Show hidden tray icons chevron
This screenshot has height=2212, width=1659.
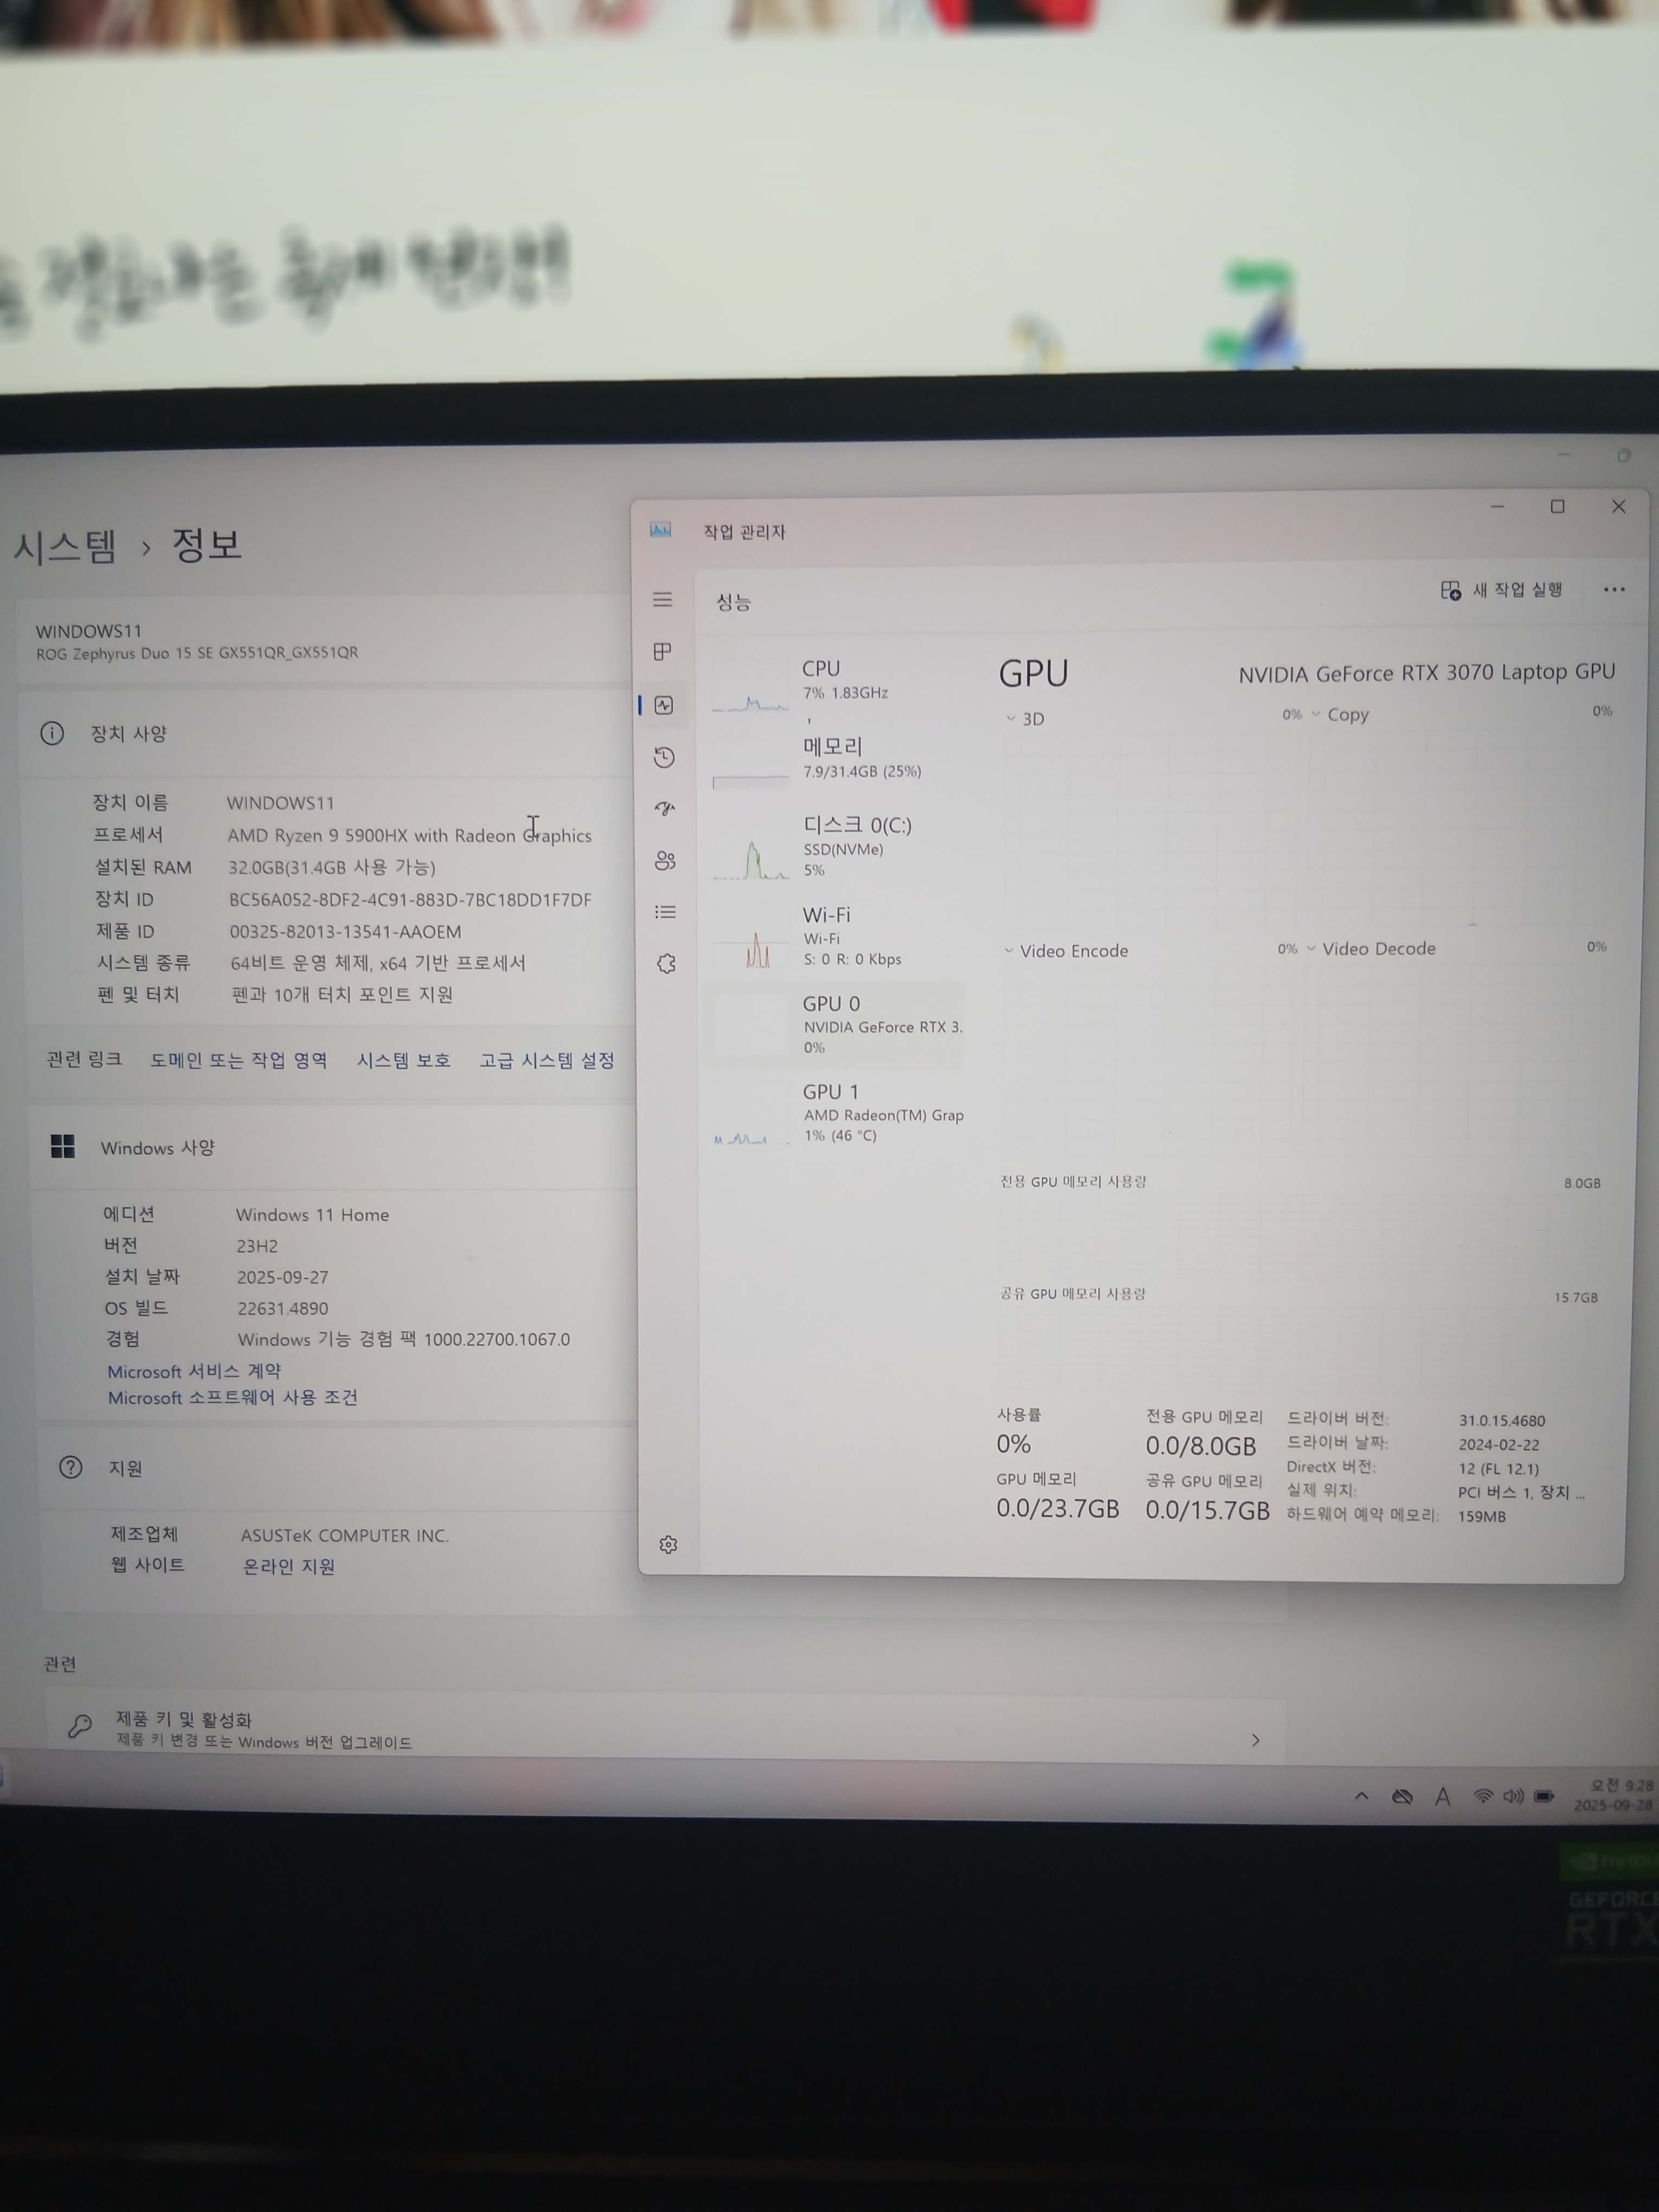(x=1361, y=1796)
